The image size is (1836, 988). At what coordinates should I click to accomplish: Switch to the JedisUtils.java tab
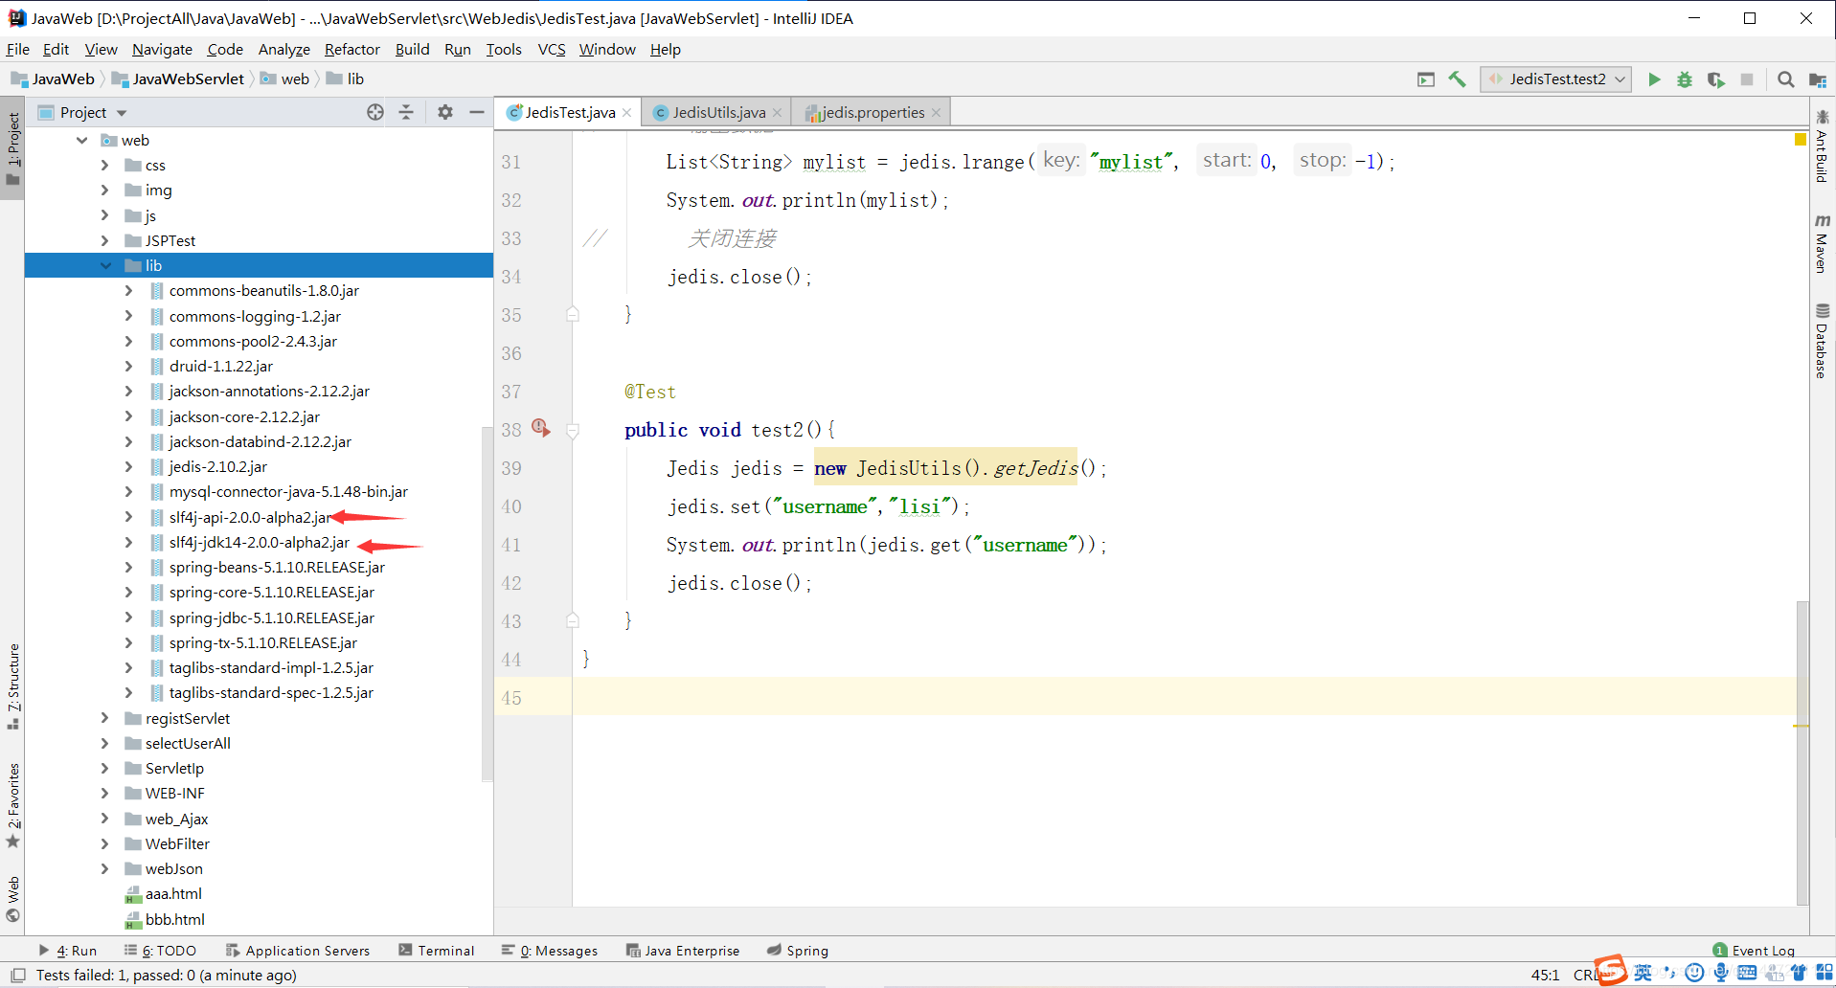(x=718, y=113)
